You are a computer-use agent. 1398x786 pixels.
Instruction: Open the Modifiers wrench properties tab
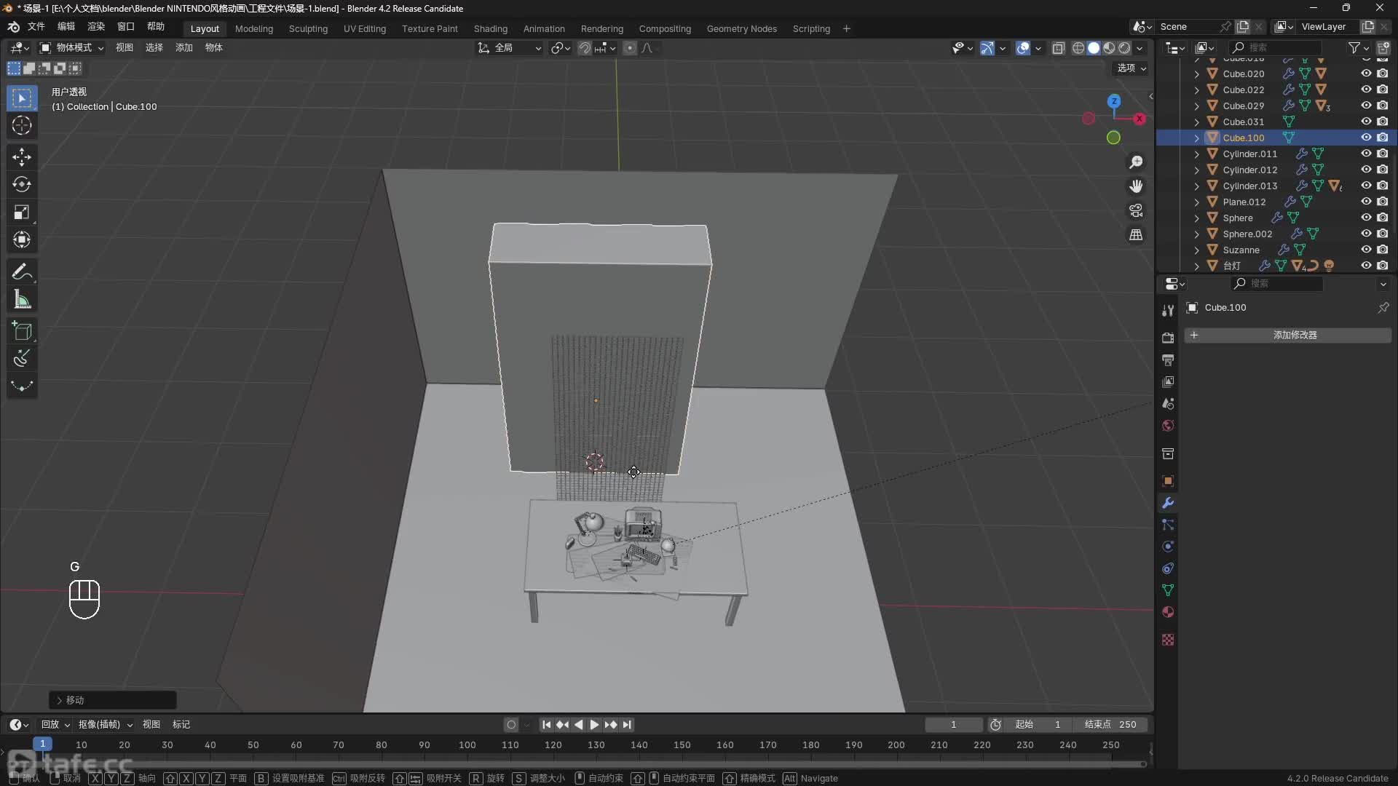tap(1168, 503)
